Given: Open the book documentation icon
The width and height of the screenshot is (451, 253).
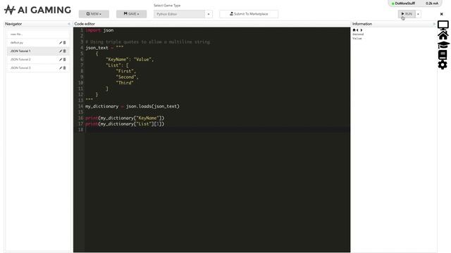Looking at the screenshot, I should coord(443,55).
